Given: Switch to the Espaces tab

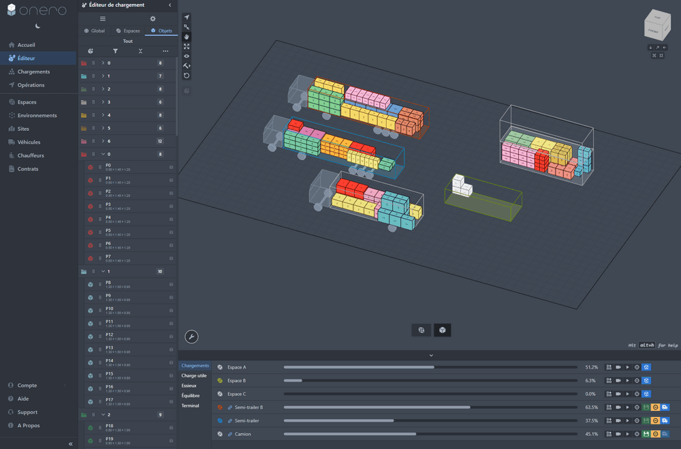Looking at the screenshot, I should tap(128, 30).
